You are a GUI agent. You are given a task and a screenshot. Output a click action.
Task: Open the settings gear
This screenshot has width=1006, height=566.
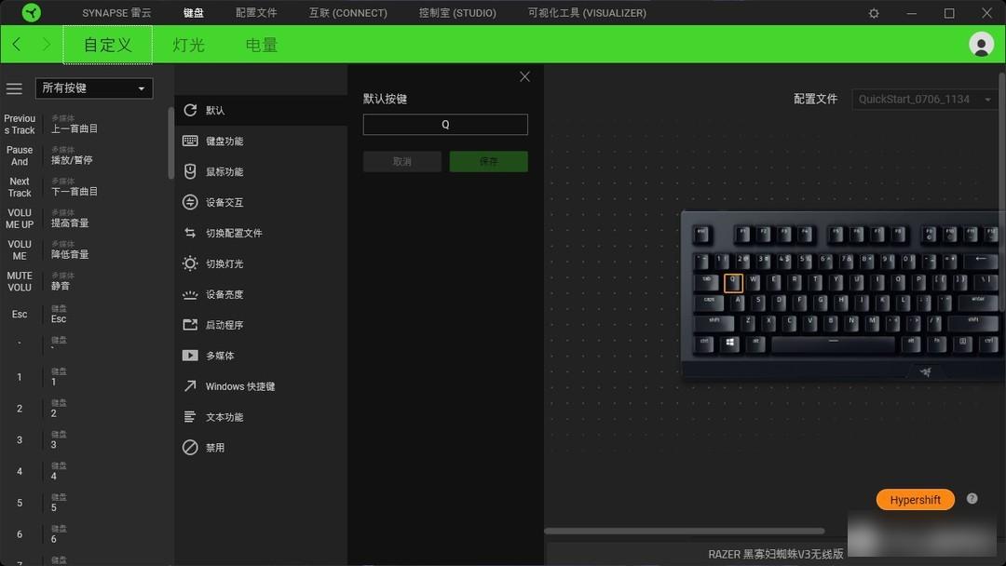click(874, 13)
